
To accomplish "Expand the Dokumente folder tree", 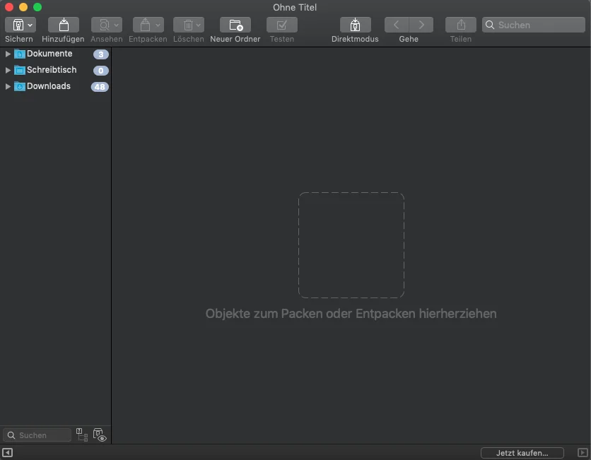I will [8, 54].
